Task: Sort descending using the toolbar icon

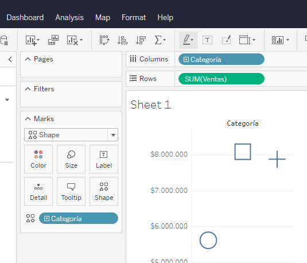Action: (141, 40)
